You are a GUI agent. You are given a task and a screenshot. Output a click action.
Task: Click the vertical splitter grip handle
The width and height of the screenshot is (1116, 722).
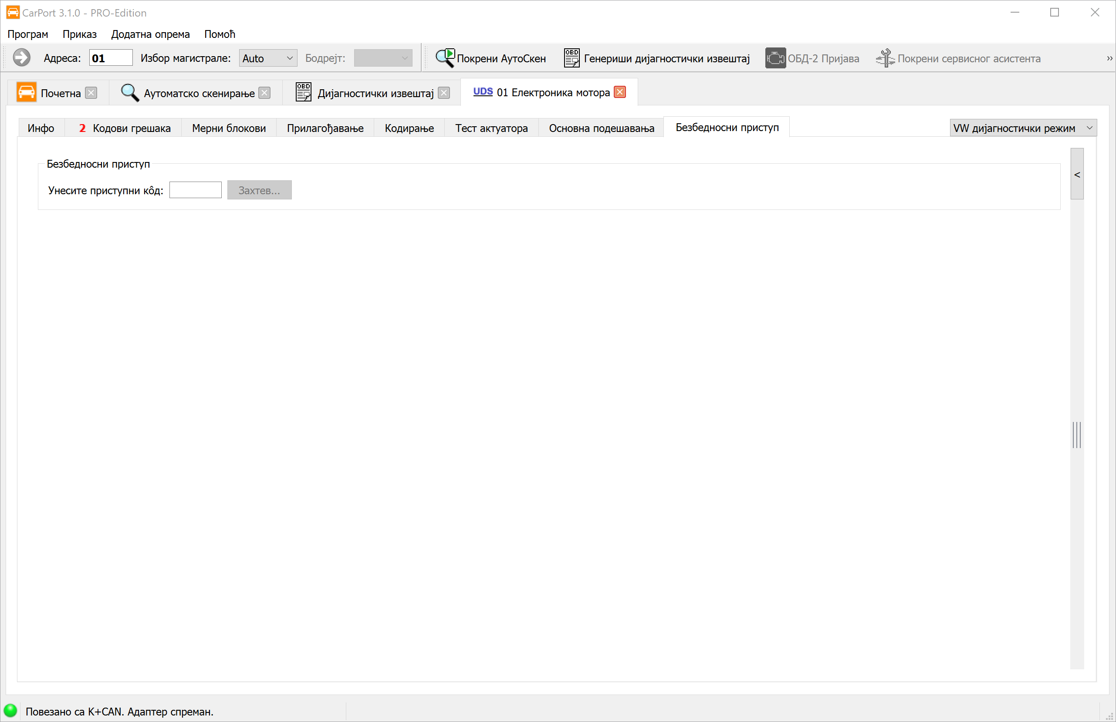[1077, 435]
